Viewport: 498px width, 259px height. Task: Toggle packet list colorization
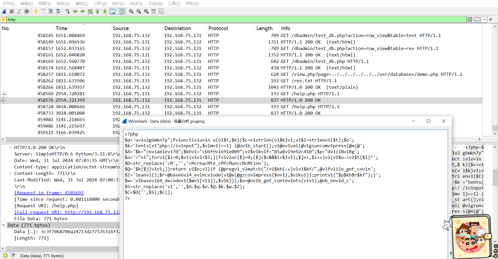[122, 11]
